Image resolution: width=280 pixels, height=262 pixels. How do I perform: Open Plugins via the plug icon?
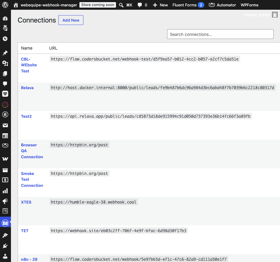click(5, 246)
